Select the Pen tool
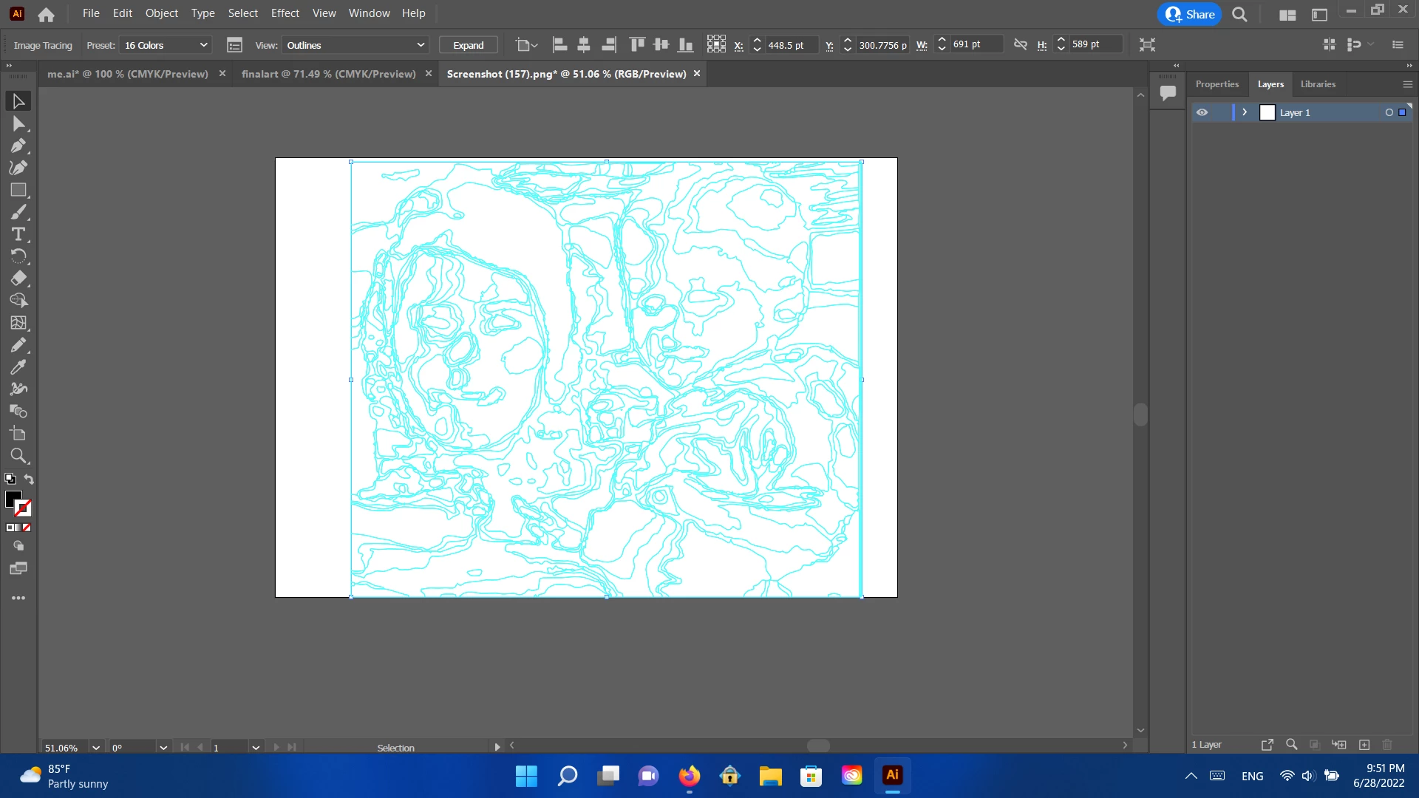The image size is (1419, 798). 18,146
